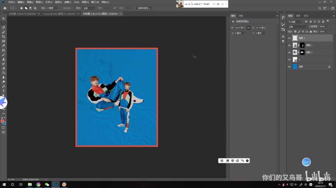Select the Move tool
Screen dimensions: 336x188
pyautogui.click(x=3, y=18)
